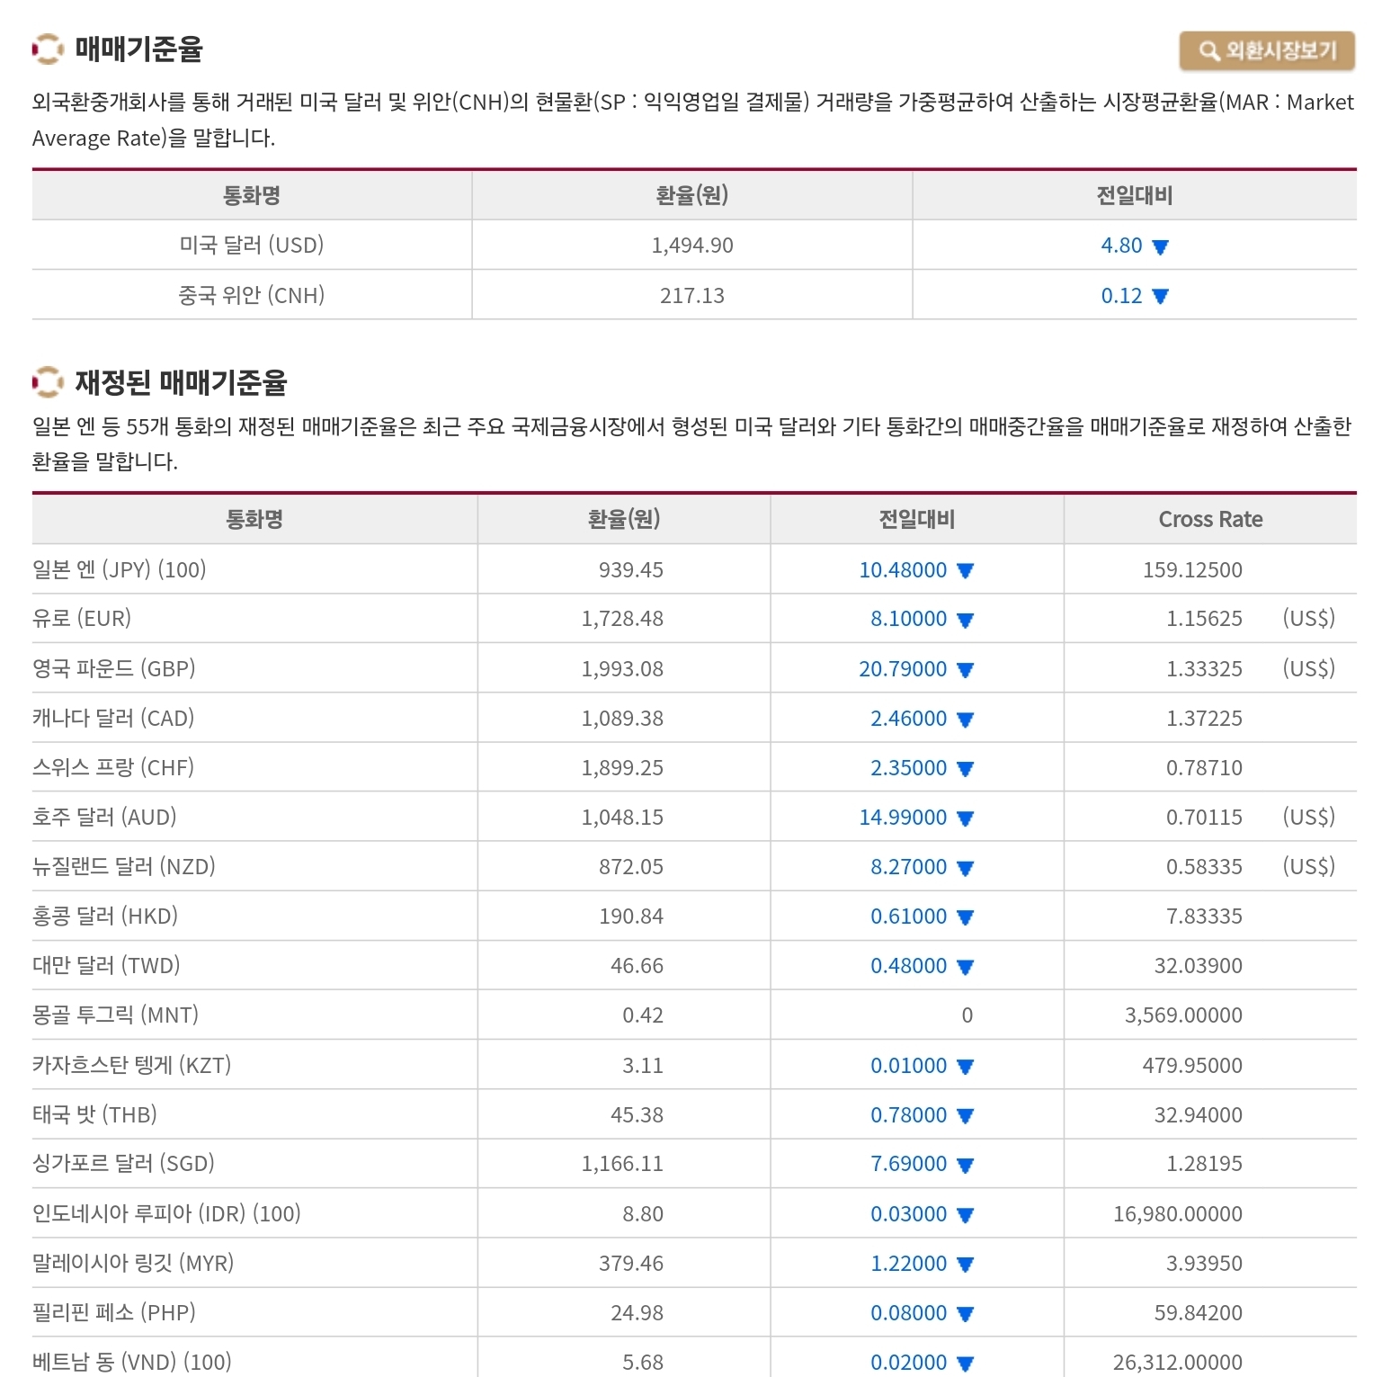Select 대만 달러 (TWD) row label
1373x1377 pixels.
click(106, 965)
